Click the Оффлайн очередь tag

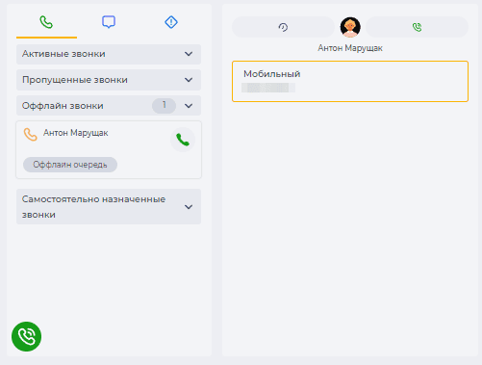tap(70, 165)
